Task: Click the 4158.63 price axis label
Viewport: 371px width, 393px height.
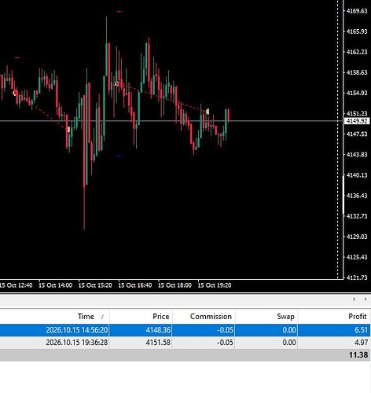Action: click(x=357, y=72)
